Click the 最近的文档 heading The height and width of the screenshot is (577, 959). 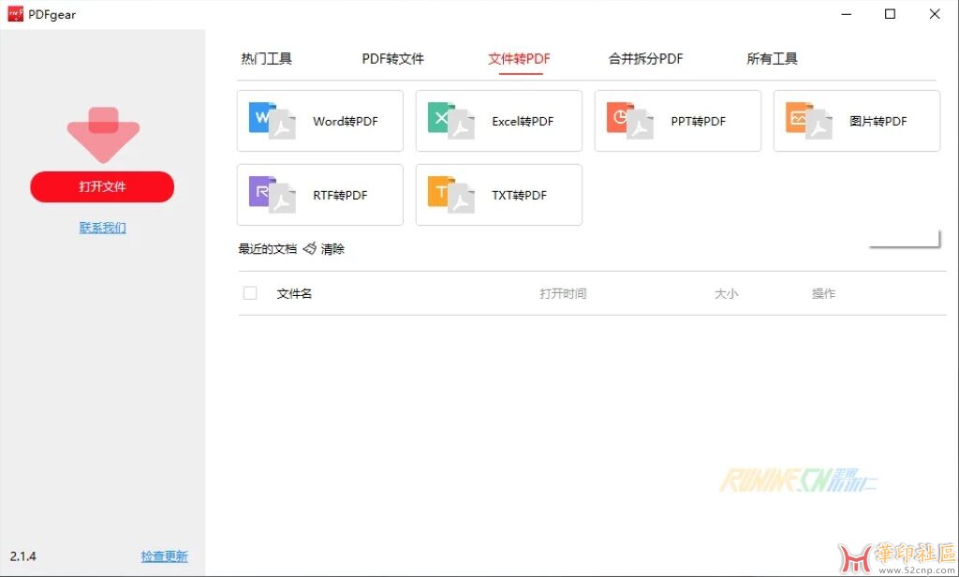[x=267, y=249]
